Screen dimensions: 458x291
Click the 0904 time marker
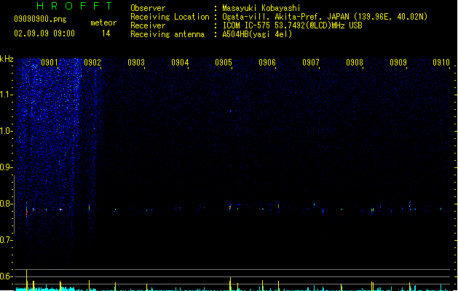coord(180,63)
